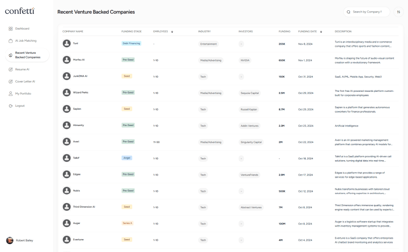Open the Wizard Perks company name

point(81,93)
